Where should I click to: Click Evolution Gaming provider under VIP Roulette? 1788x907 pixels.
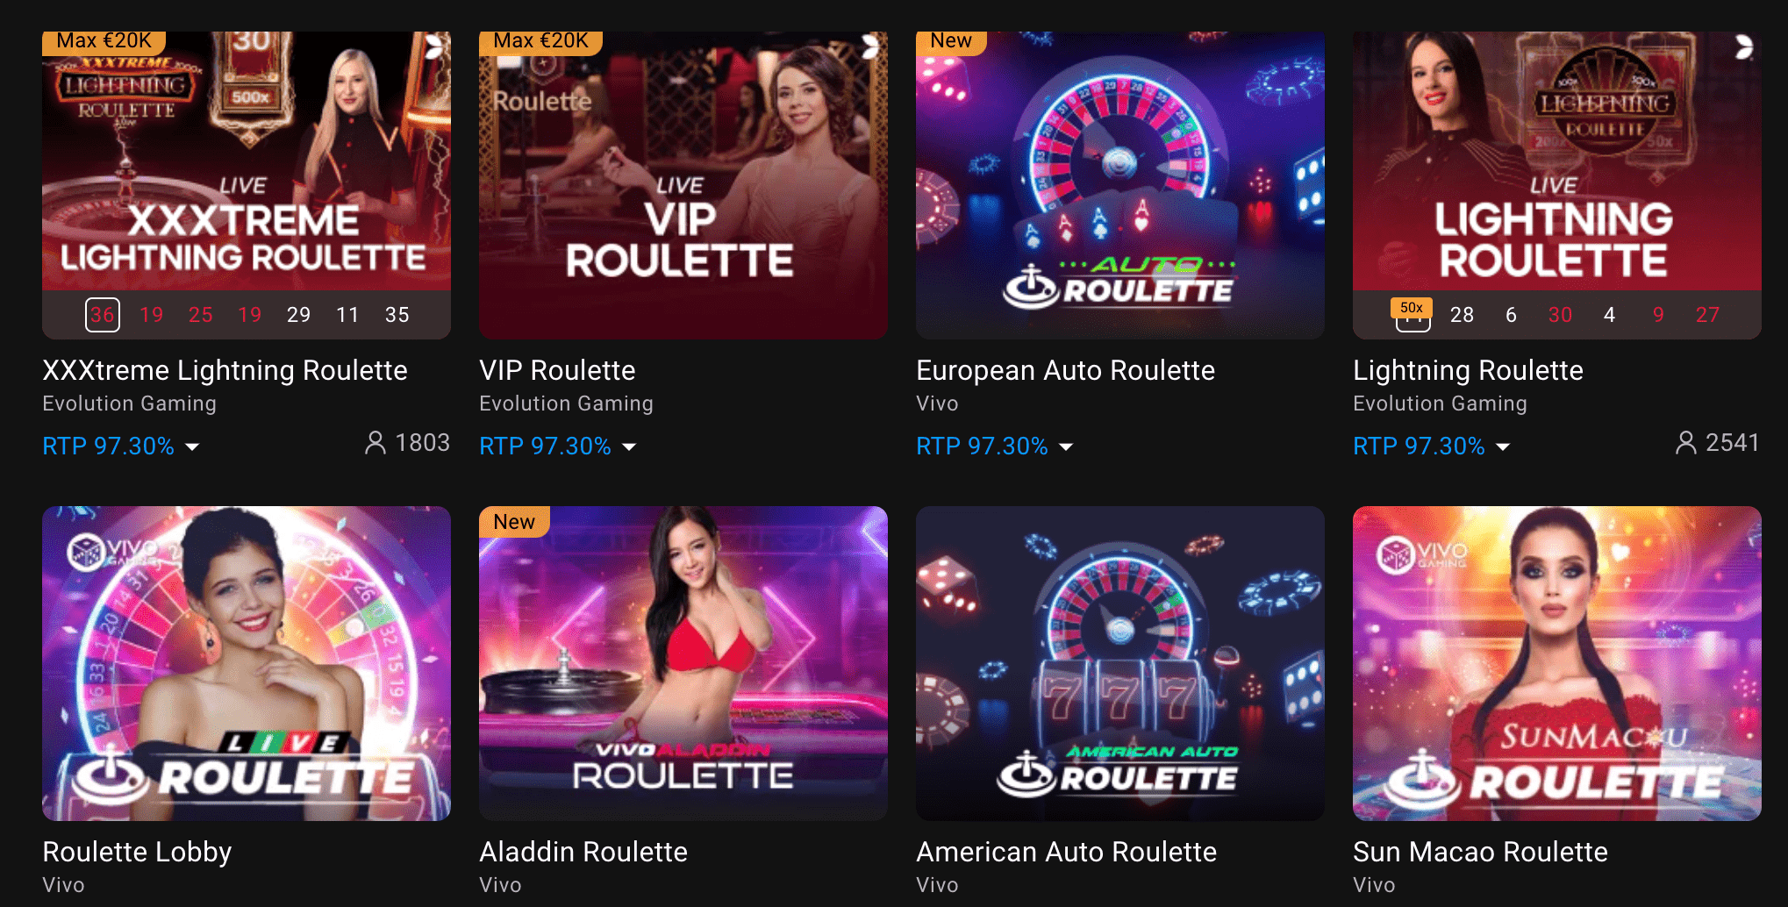[x=566, y=404]
